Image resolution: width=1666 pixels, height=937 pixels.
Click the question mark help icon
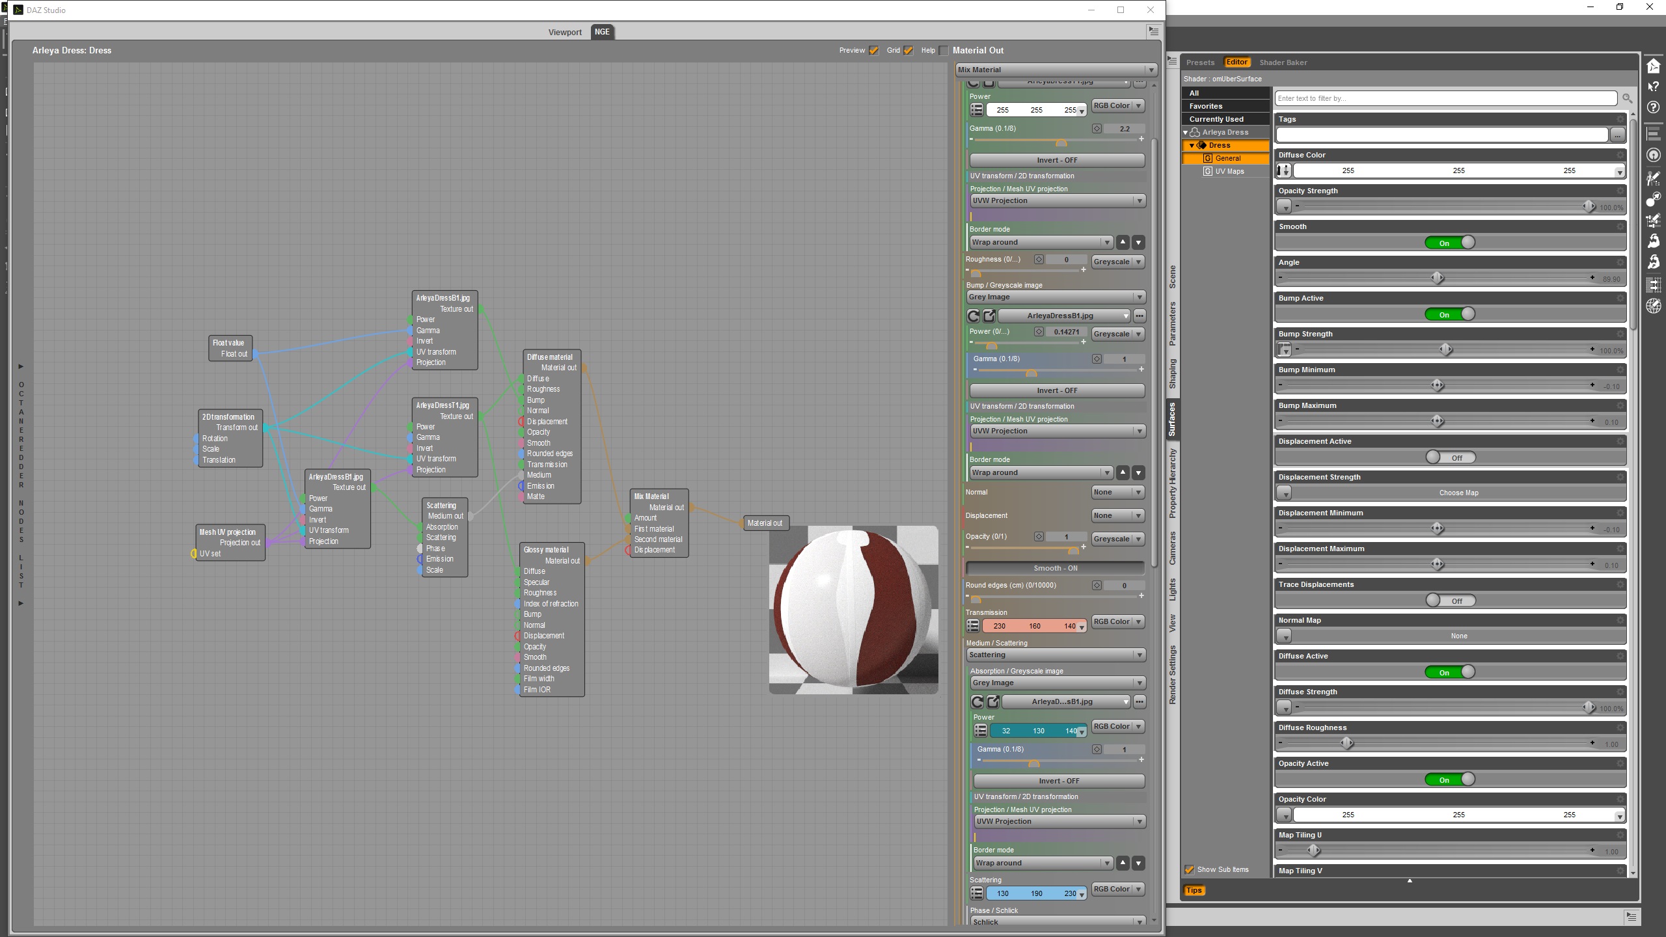coord(1654,107)
